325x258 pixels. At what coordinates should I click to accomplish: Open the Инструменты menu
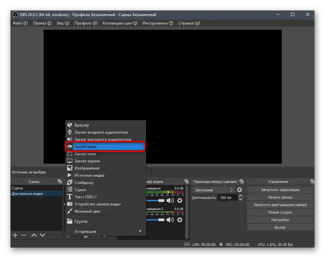coord(158,23)
